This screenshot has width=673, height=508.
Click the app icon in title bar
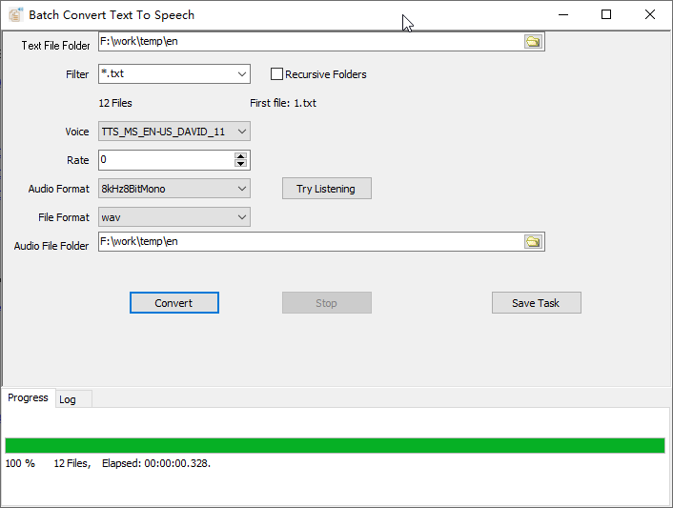click(x=15, y=15)
